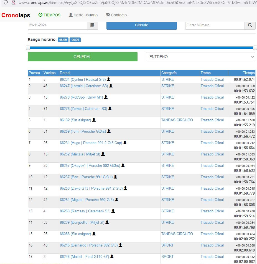The width and height of the screenshot is (257, 264).
Task: Click the Cronolaps logo
Action: [16, 15]
